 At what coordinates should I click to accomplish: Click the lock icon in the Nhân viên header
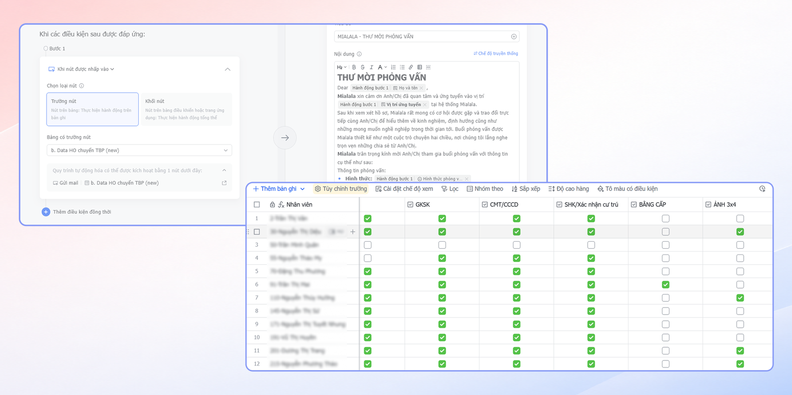[272, 205]
